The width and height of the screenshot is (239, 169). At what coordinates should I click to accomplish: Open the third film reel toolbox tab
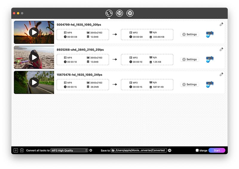click(x=130, y=13)
